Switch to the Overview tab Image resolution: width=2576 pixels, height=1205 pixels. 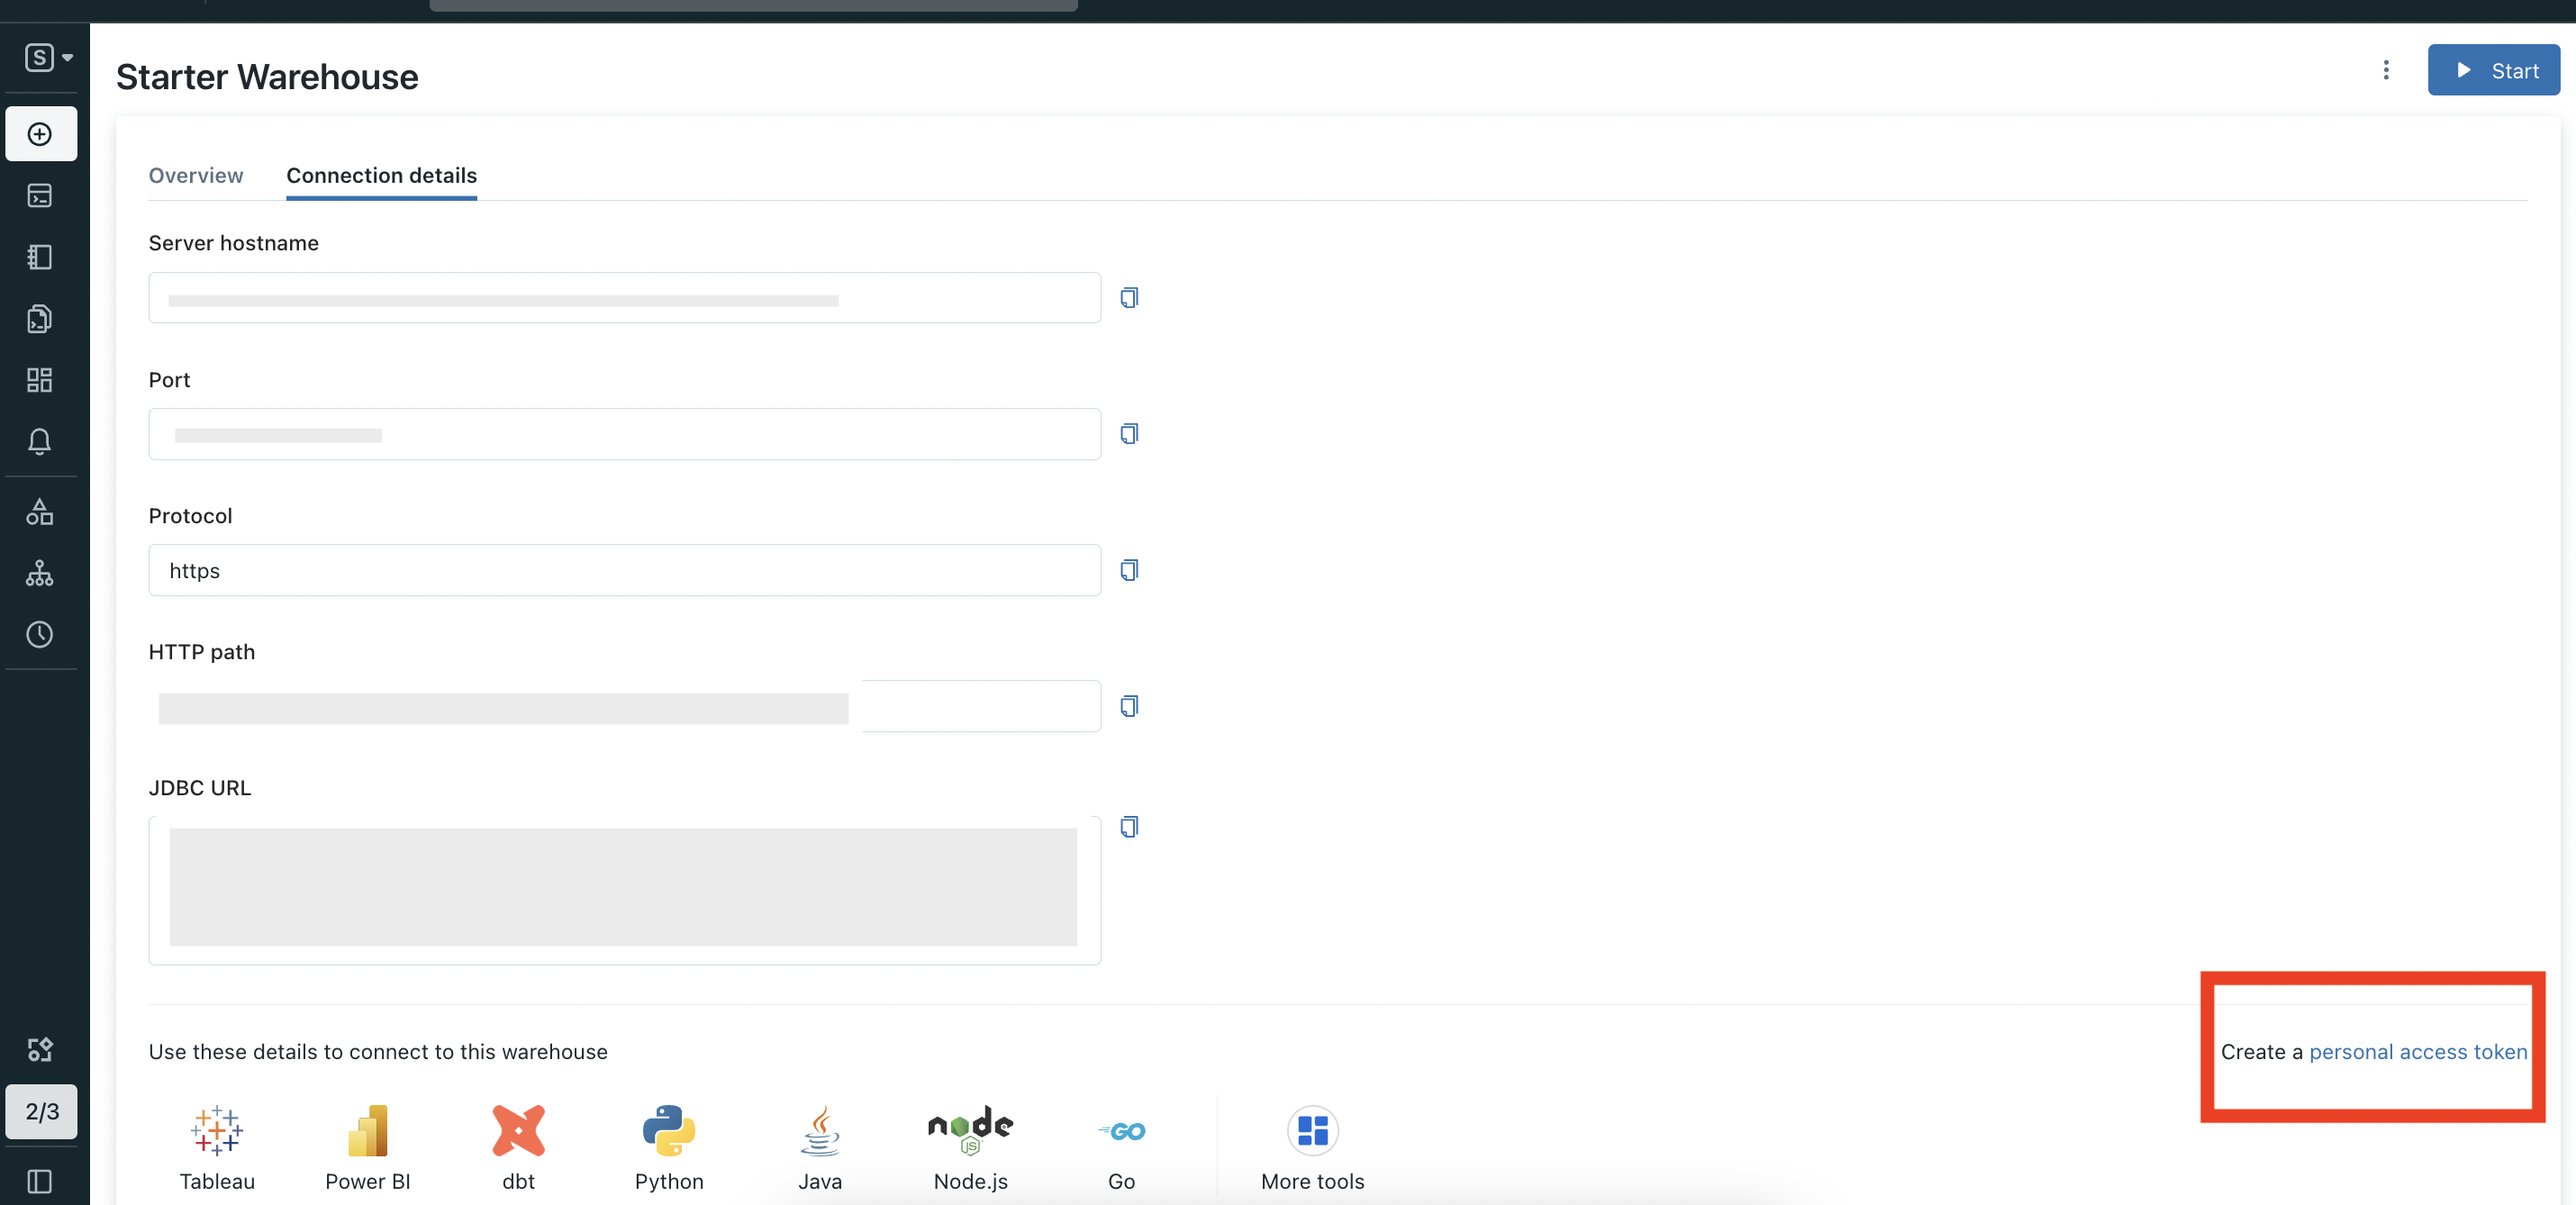point(196,175)
